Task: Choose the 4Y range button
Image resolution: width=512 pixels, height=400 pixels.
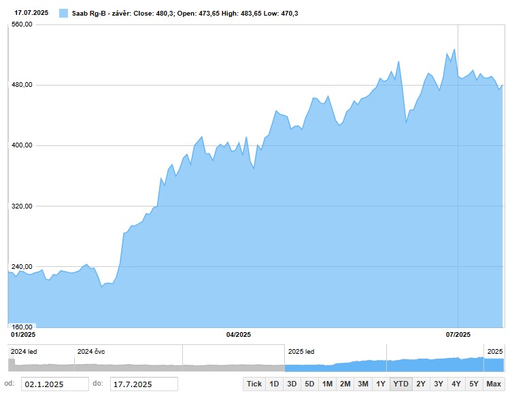Action: [456, 384]
